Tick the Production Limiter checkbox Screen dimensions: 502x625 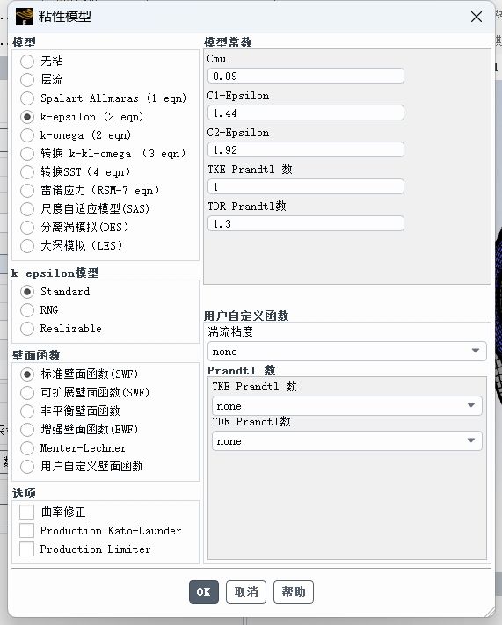tap(26, 549)
